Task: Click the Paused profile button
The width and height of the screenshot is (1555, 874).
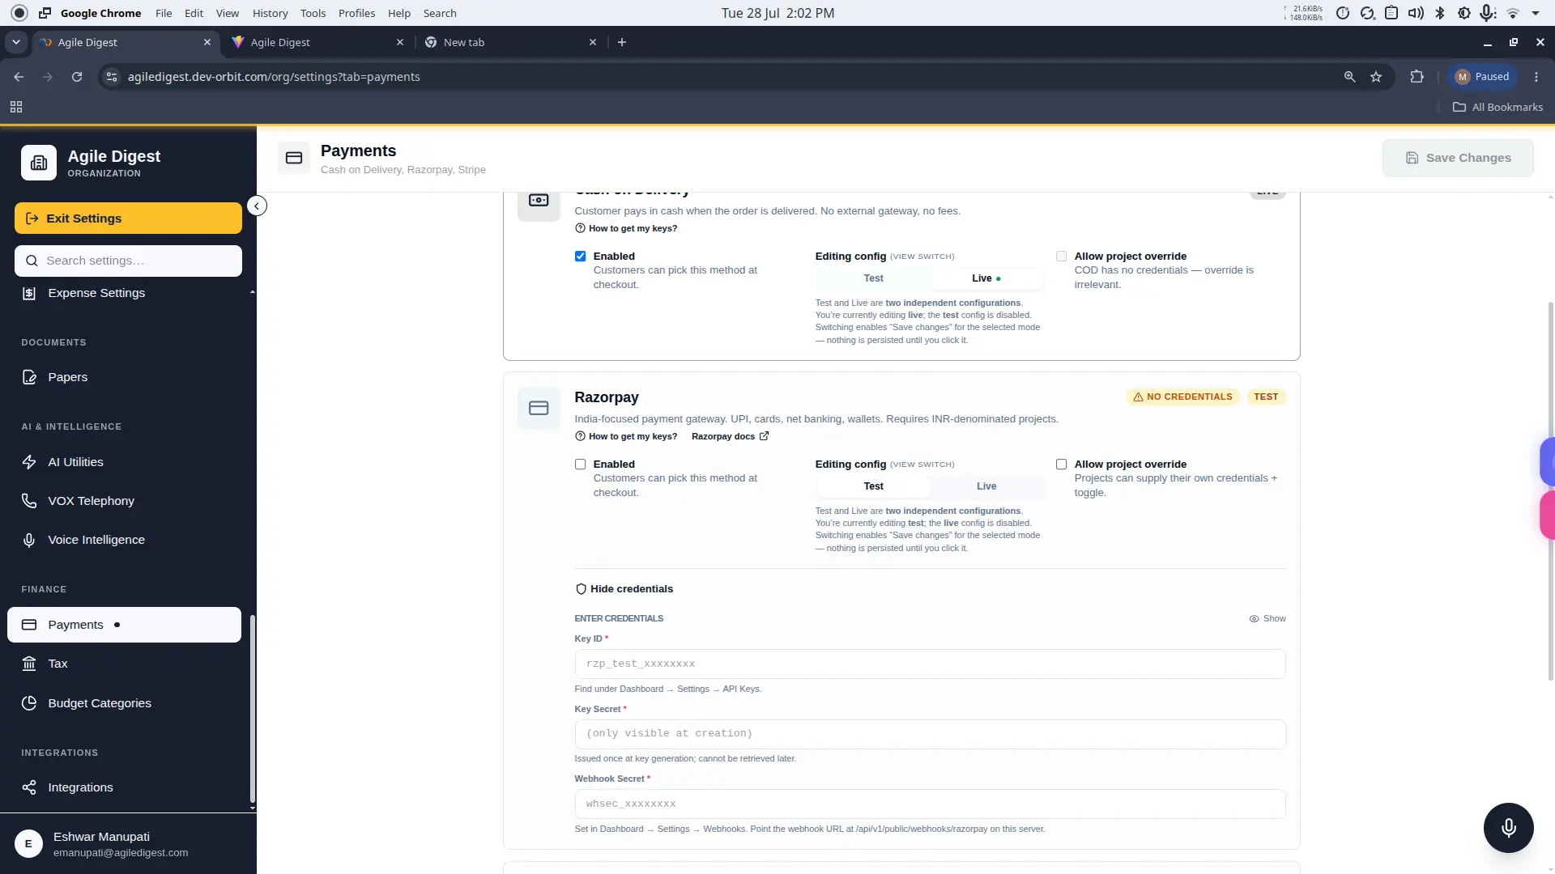Action: 1481,77
